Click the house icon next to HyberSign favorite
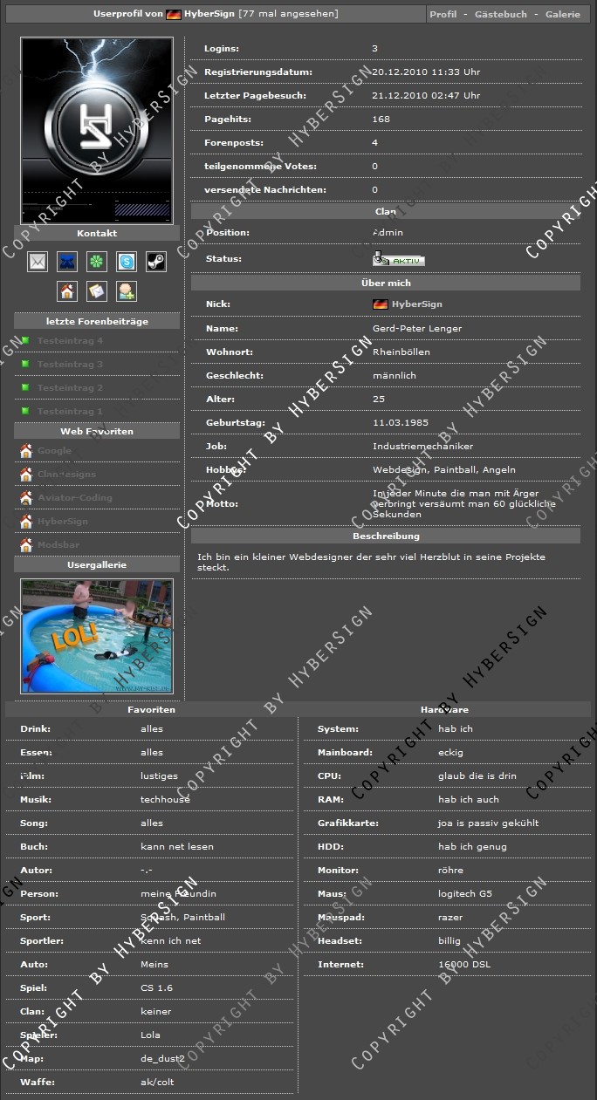The height and width of the screenshot is (1100, 597). 26,522
